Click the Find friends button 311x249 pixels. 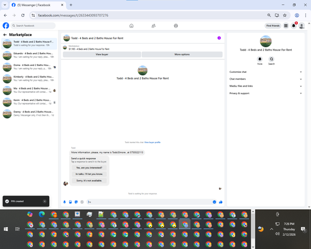[273, 26]
